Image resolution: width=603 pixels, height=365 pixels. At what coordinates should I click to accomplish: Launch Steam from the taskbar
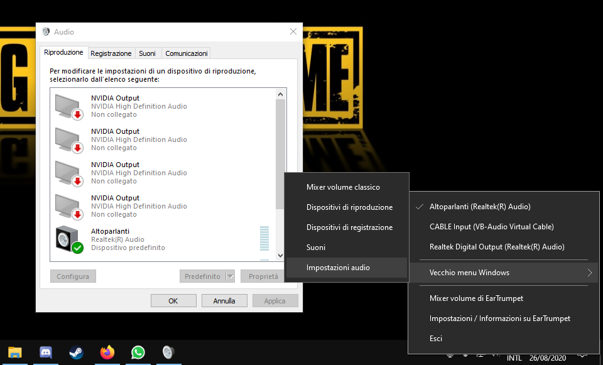click(x=76, y=352)
